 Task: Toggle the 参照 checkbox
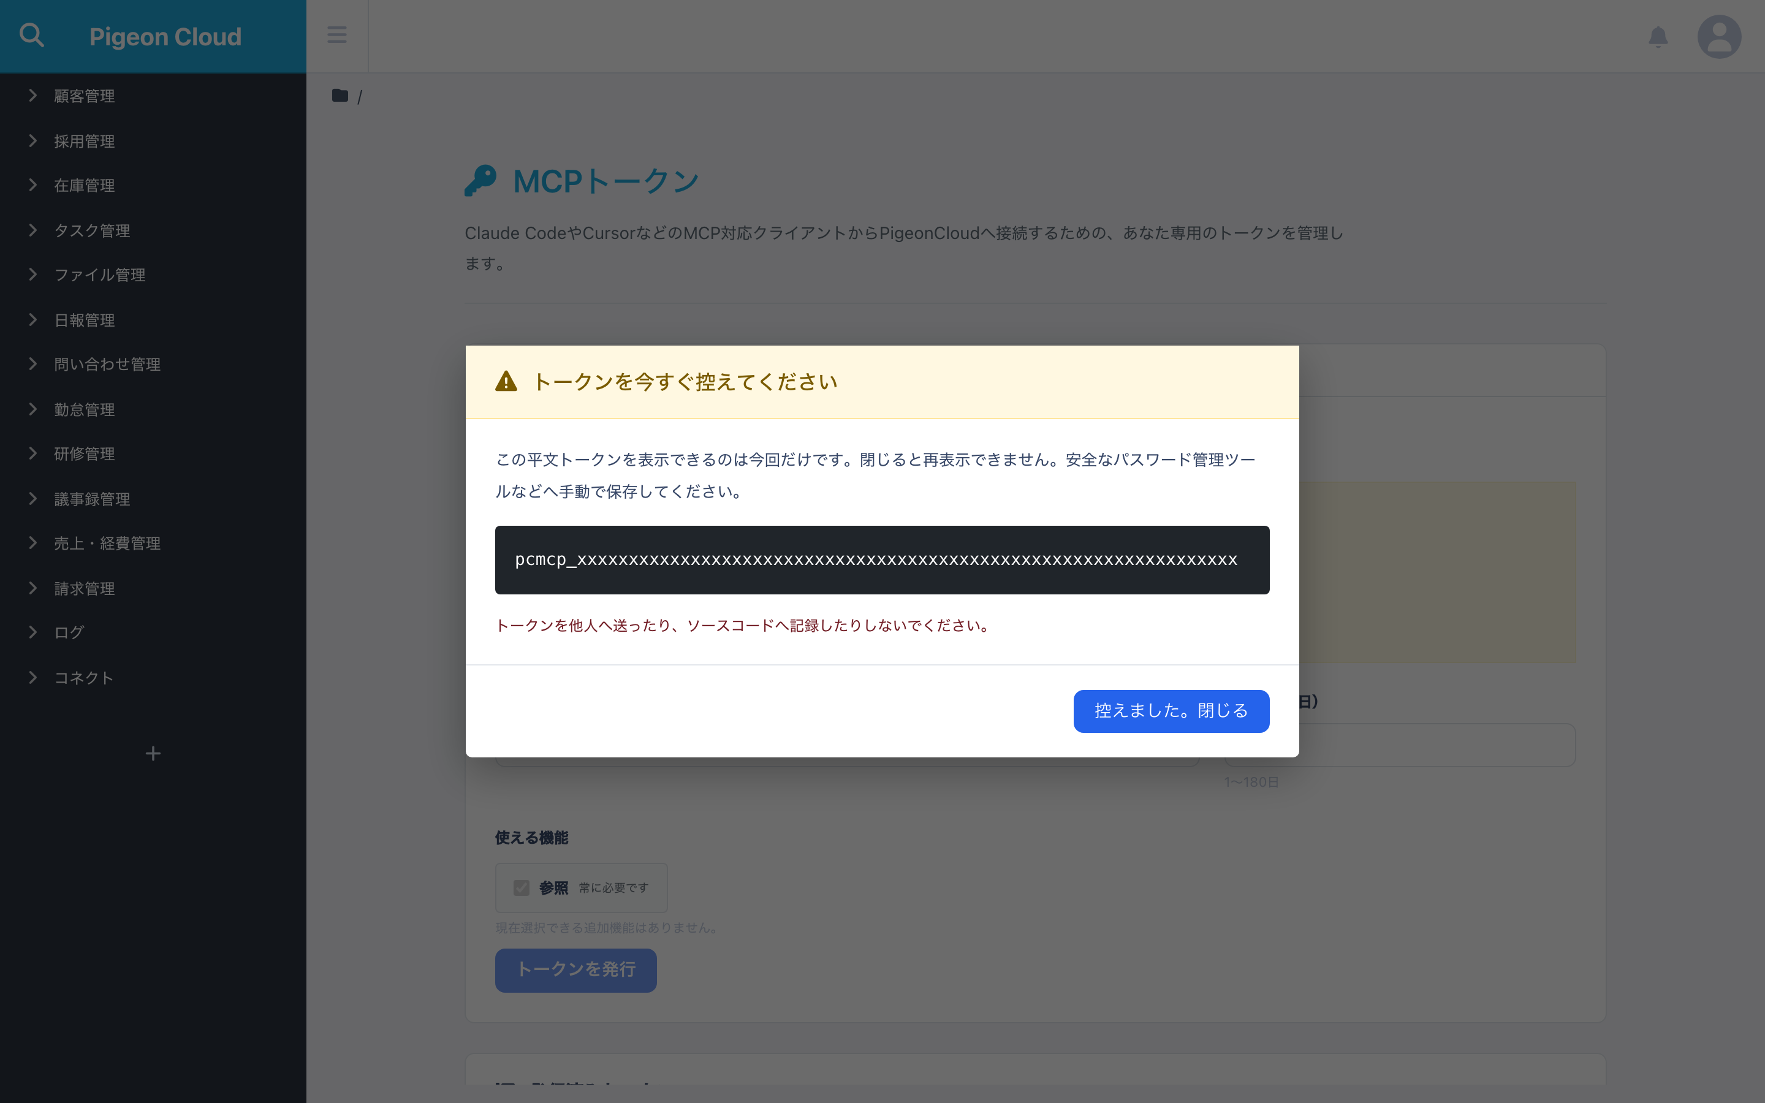pyautogui.click(x=521, y=888)
